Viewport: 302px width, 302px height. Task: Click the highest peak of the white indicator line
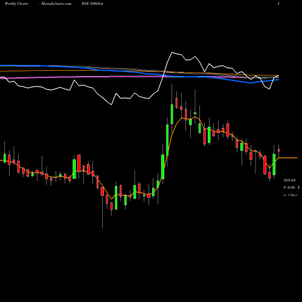tap(172, 53)
